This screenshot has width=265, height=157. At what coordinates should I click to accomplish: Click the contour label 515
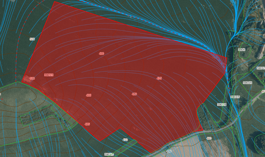pos(32,78)
